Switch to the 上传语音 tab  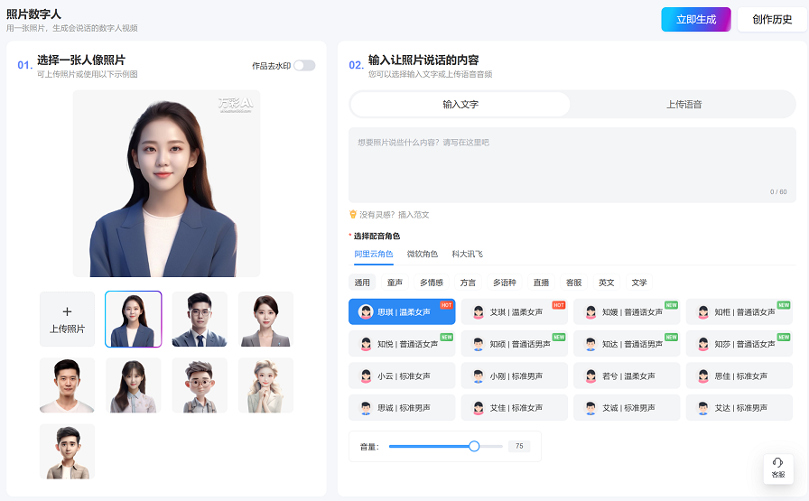(x=683, y=104)
